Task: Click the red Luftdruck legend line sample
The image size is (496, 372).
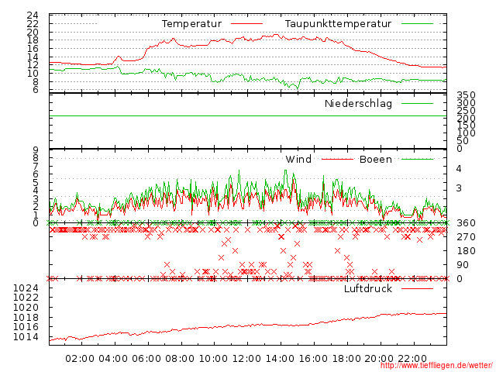Action: (417, 288)
